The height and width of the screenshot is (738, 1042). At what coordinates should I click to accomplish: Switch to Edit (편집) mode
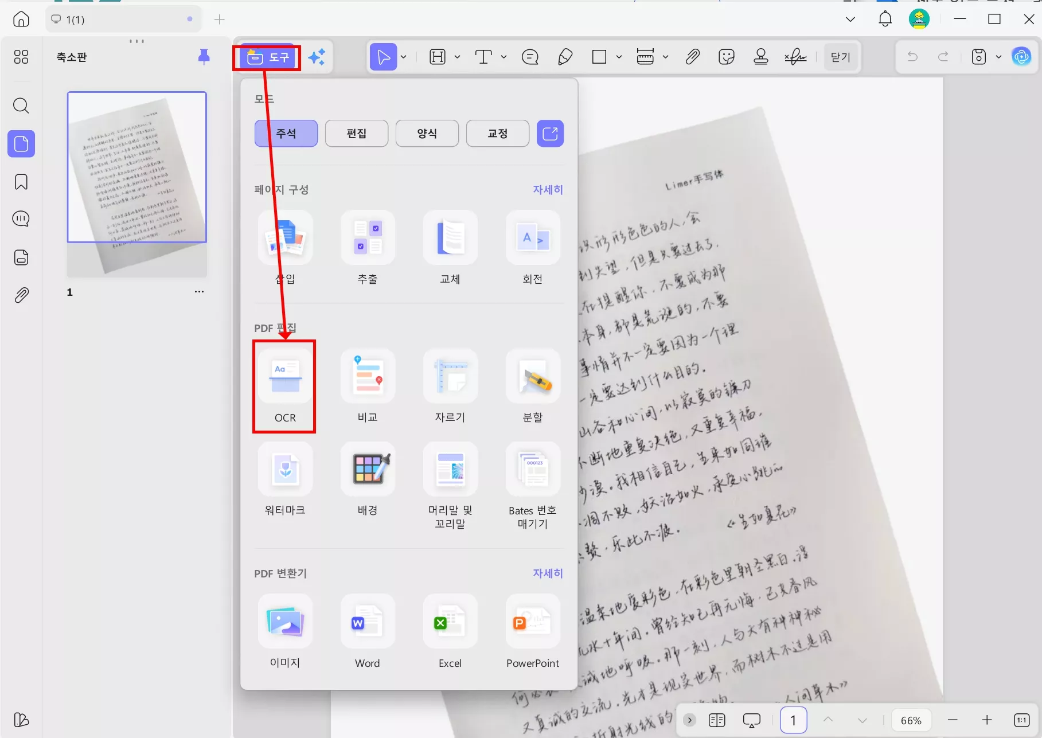click(357, 134)
